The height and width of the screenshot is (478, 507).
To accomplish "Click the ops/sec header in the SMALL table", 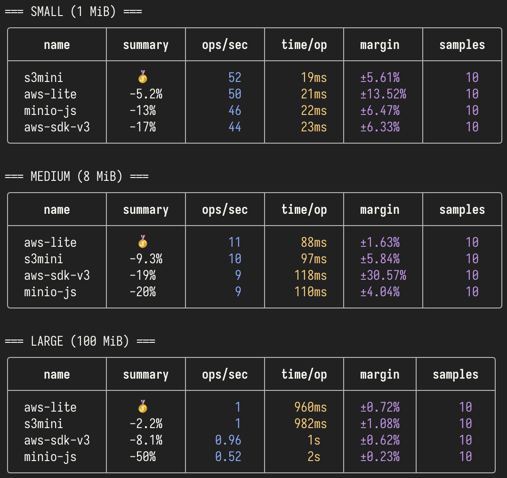I will [x=225, y=45].
